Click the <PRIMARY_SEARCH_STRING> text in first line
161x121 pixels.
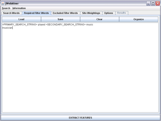point(20,25)
